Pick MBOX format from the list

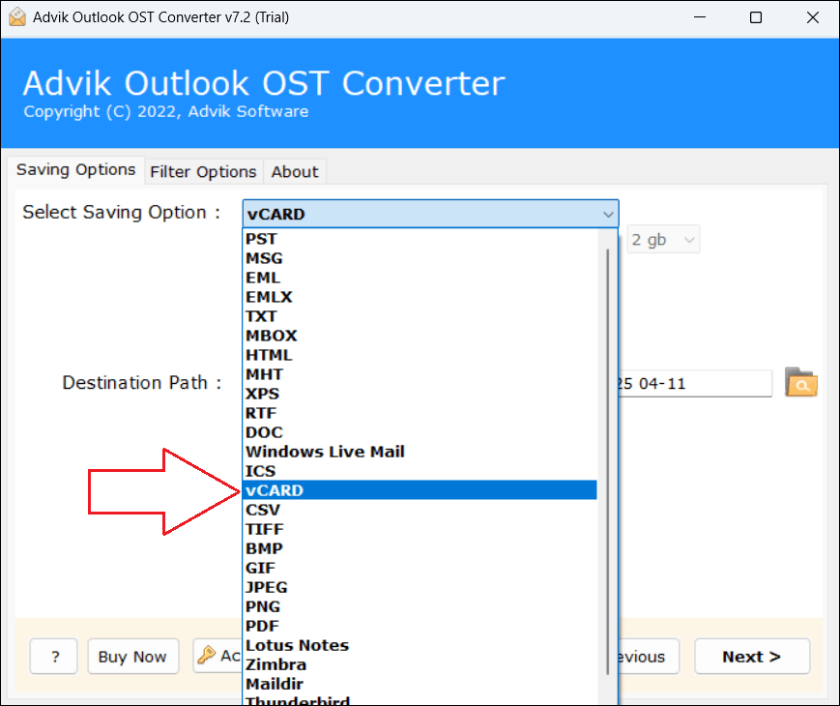[x=420, y=335]
